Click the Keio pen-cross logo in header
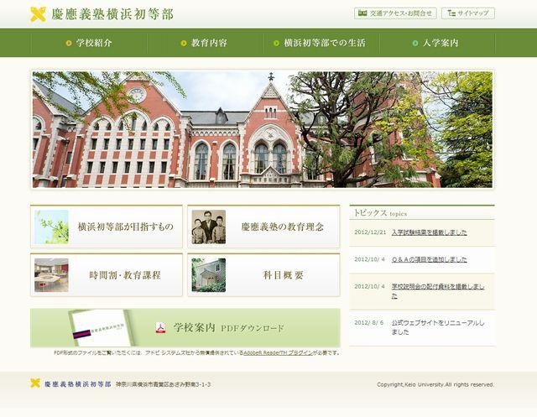537x417 pixels. pyautogui.click(x=38, y=14)
